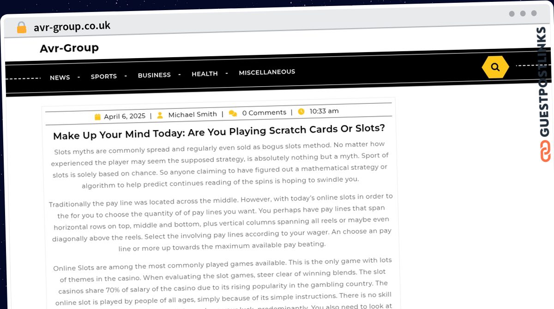This screenshot has width=554, height=309.
Task: Click the author name Michael Smith
Action: [193, 114]
